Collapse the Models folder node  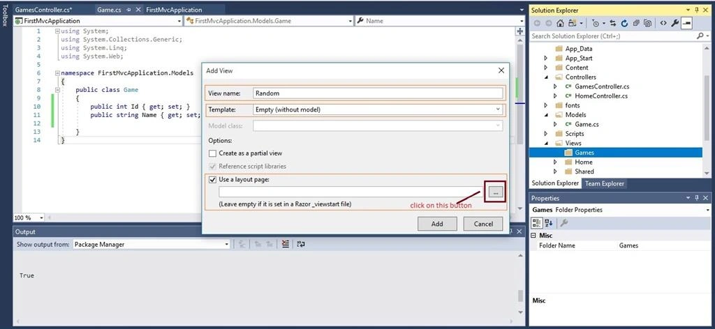point(546,115)
